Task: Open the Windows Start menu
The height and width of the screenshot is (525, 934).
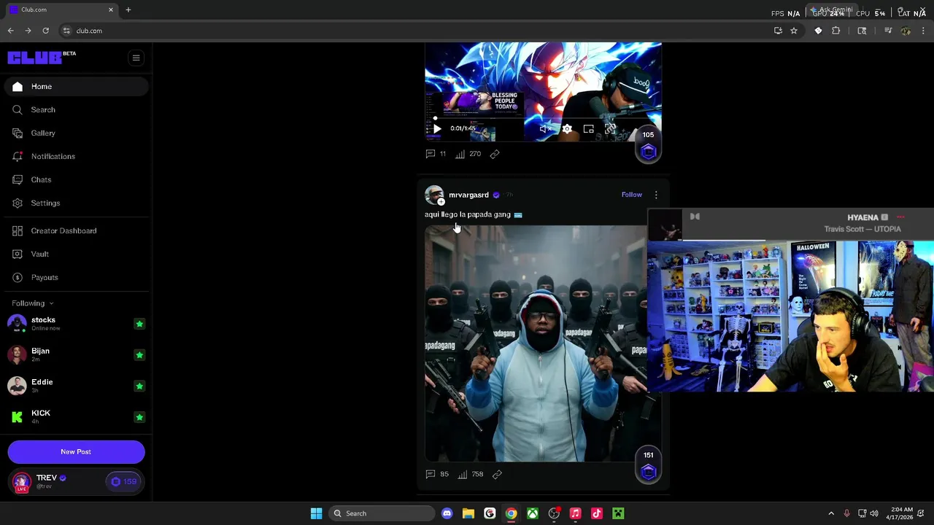Action: [x=316, y=513]
